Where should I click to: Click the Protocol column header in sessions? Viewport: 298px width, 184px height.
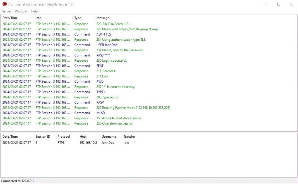point(64,137)
